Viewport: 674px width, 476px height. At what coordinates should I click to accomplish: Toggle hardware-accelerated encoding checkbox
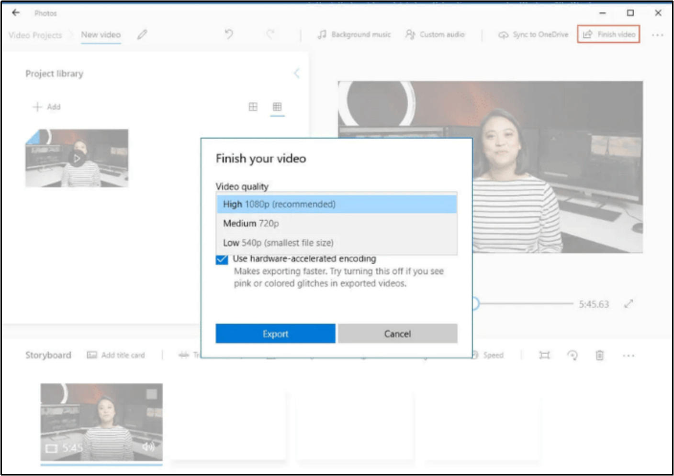click(x=222, y=259)
